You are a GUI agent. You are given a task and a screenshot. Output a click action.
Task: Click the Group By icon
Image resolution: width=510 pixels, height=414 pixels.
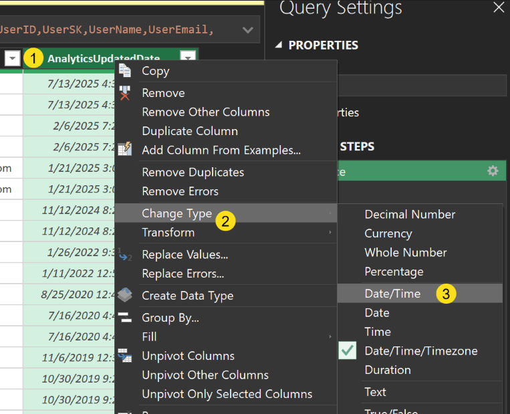coord(125,317)
